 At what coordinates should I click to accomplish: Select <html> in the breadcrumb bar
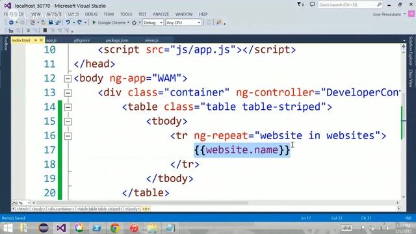(x=23, y=209)
